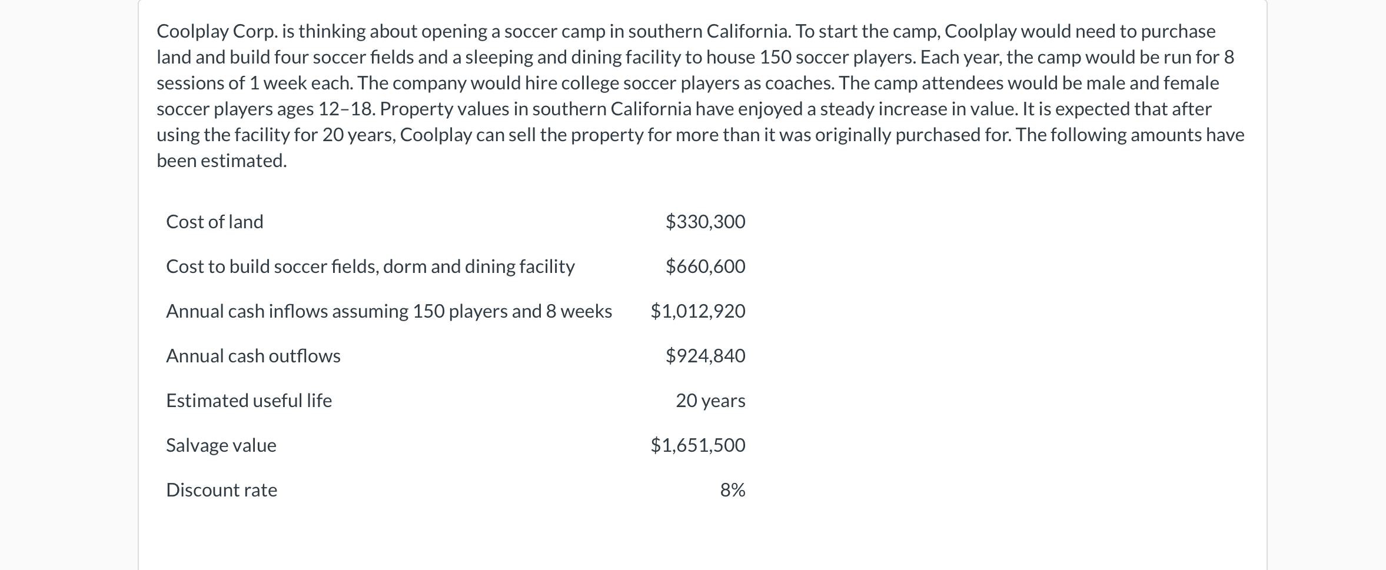
Task: Select the $660,600 building cost value
Action: tap(705, 266)
